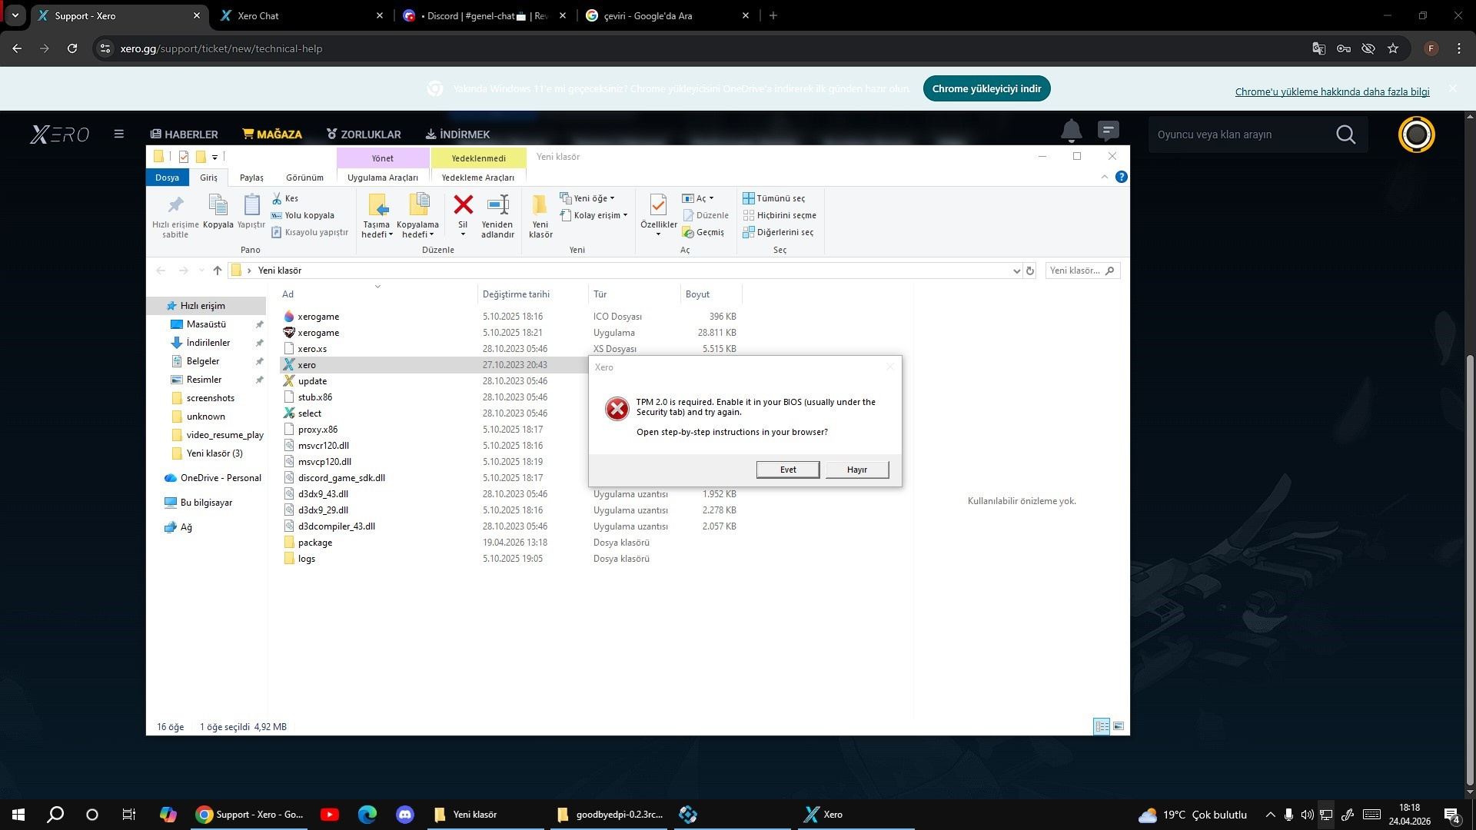Click the Yeni klasör ribbon icon
The height and width of the screenshot is (830, 1476).
(540, 205)
